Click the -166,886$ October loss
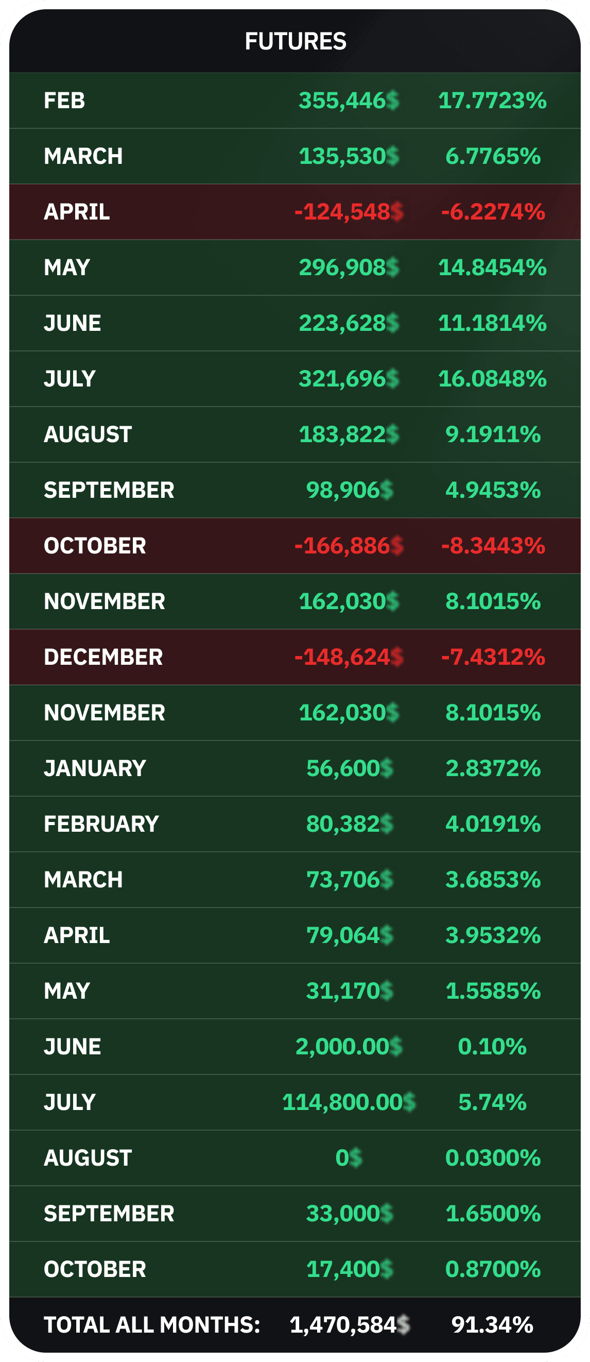The image size is (590, 1362). (x=349, y=546)
